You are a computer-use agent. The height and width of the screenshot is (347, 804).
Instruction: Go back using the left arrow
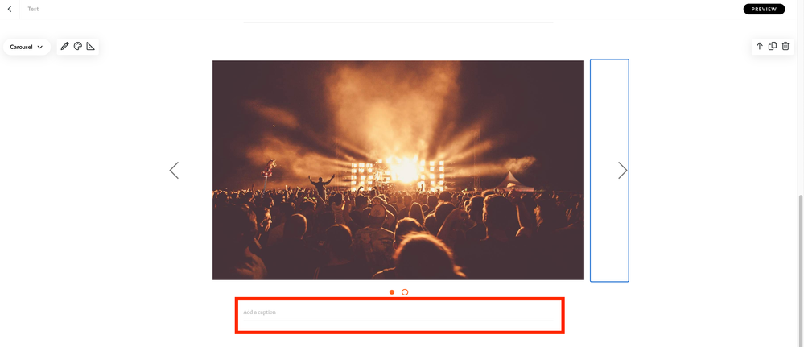click(x=9, y=9)
